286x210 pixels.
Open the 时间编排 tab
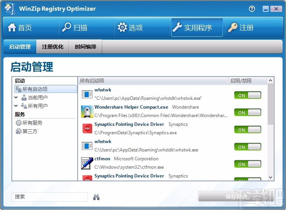(x=86, y=47)
